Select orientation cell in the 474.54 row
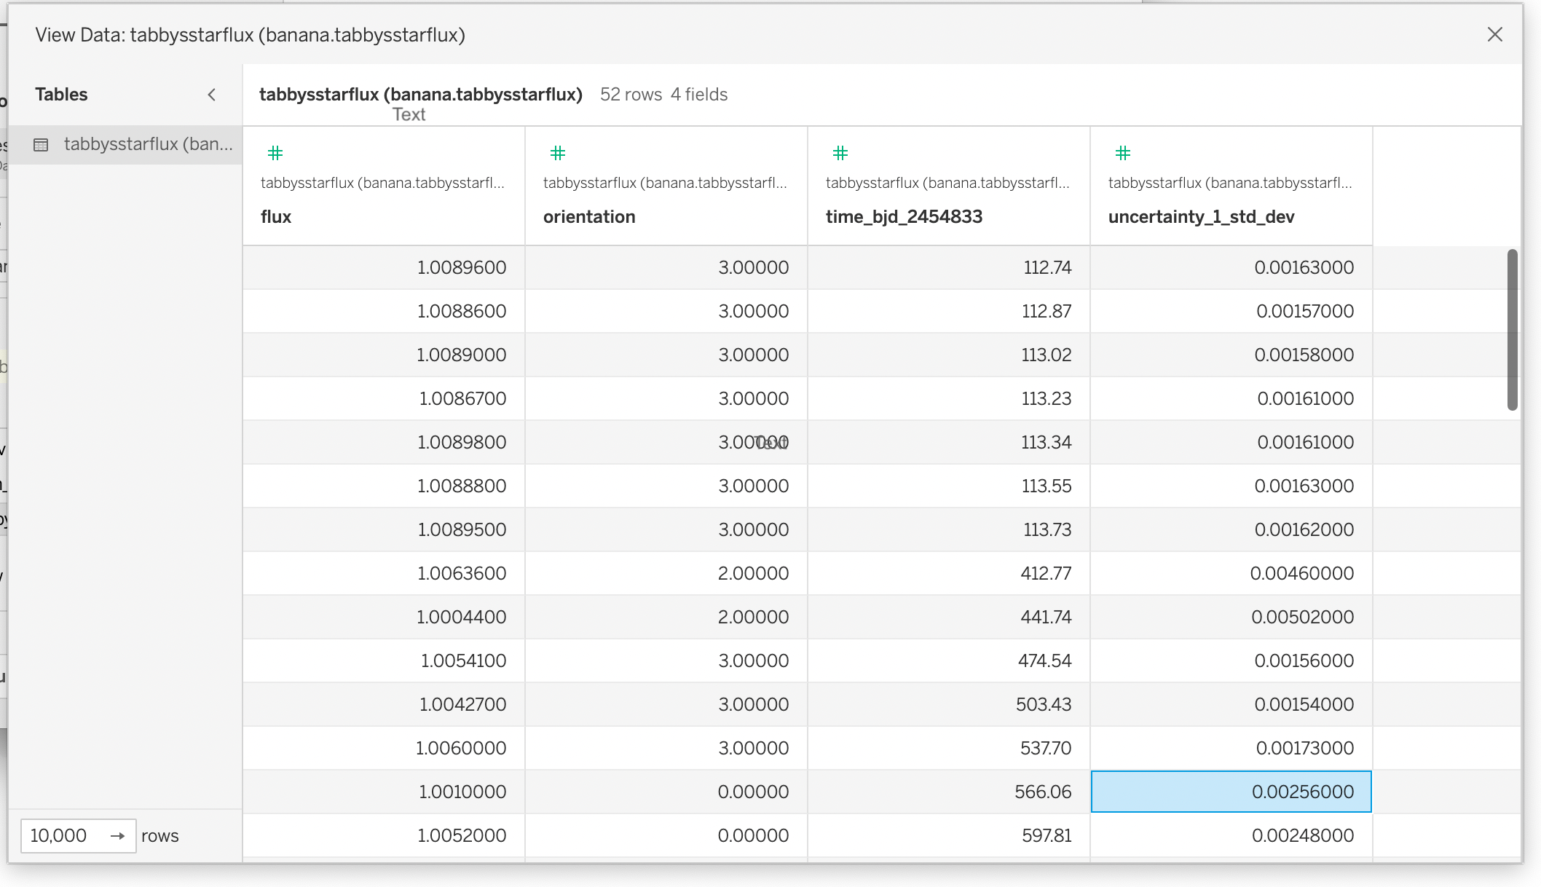Image resolution: width=1541 pixels, height=887 pixels. pos(666,661)
